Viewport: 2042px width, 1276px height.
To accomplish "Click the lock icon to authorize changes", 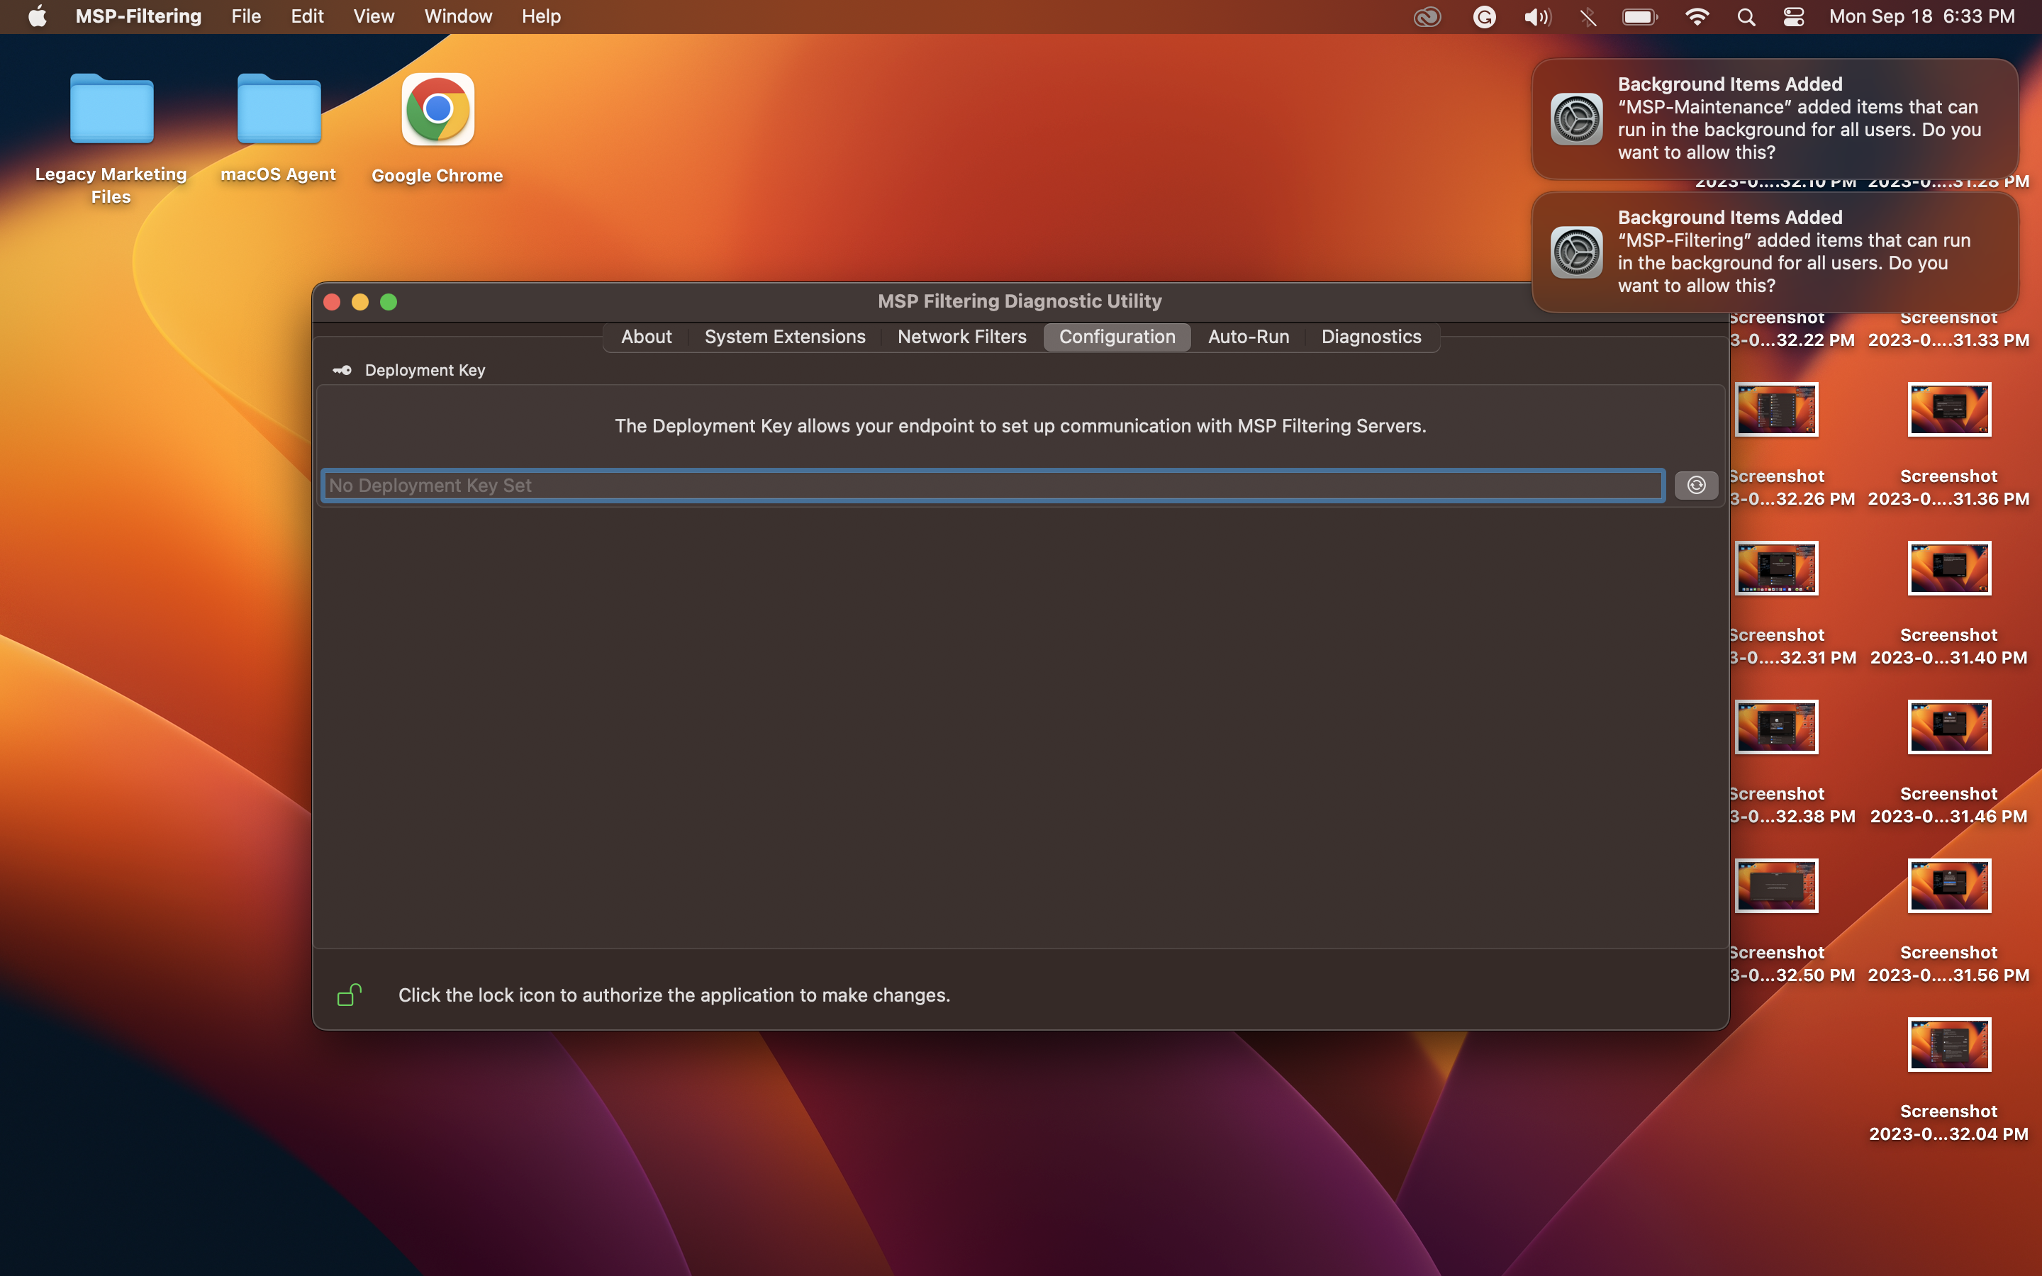I will (x=350, y=995).
